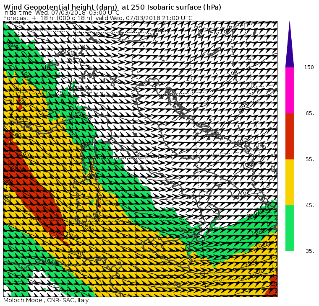Screen dimensions: 319x306
Task: Click colorbar label 55.
Action: pyautogui.click(x=310, y=159)
